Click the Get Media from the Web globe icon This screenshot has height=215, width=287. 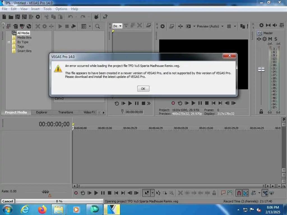(x=29, y=26)
